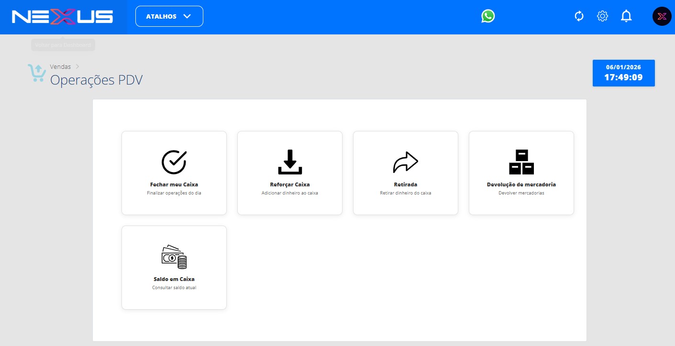Open the WhatsApp support icon
675x346 pixels.
click(x=488, y=16)
